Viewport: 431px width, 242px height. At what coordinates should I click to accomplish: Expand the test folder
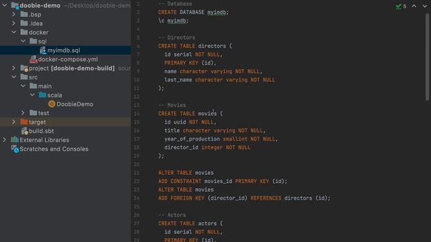point(23,113)
